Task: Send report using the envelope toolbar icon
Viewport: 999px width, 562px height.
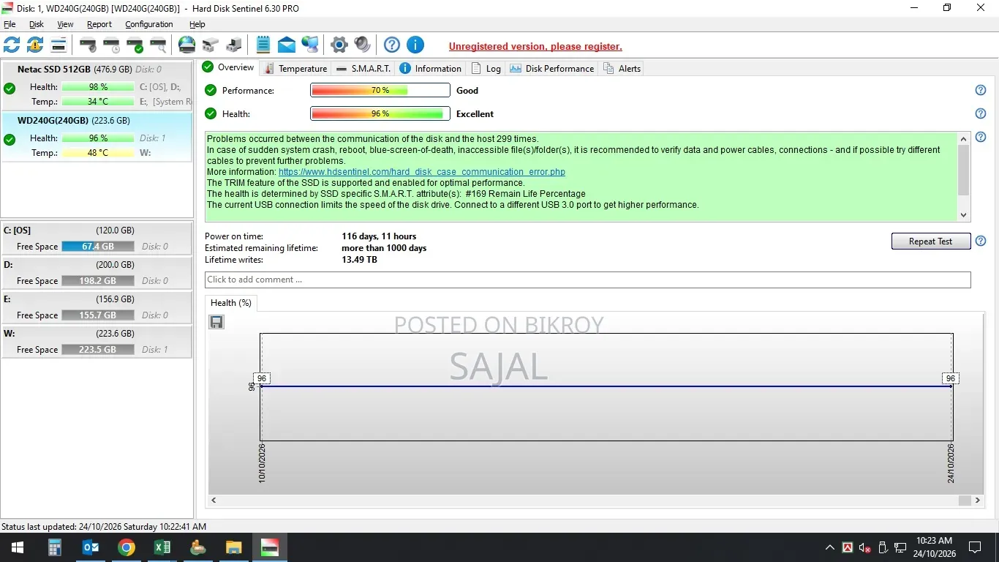Action: [287, 45]
